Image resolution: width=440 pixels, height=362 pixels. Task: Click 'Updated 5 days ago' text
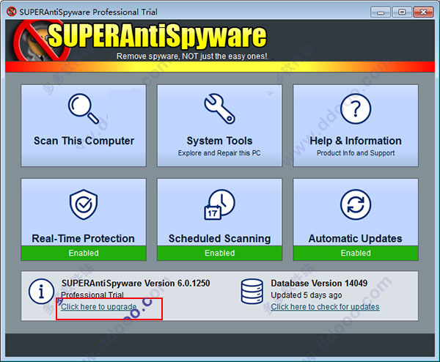pyautogui.click(x=307, y=295)
